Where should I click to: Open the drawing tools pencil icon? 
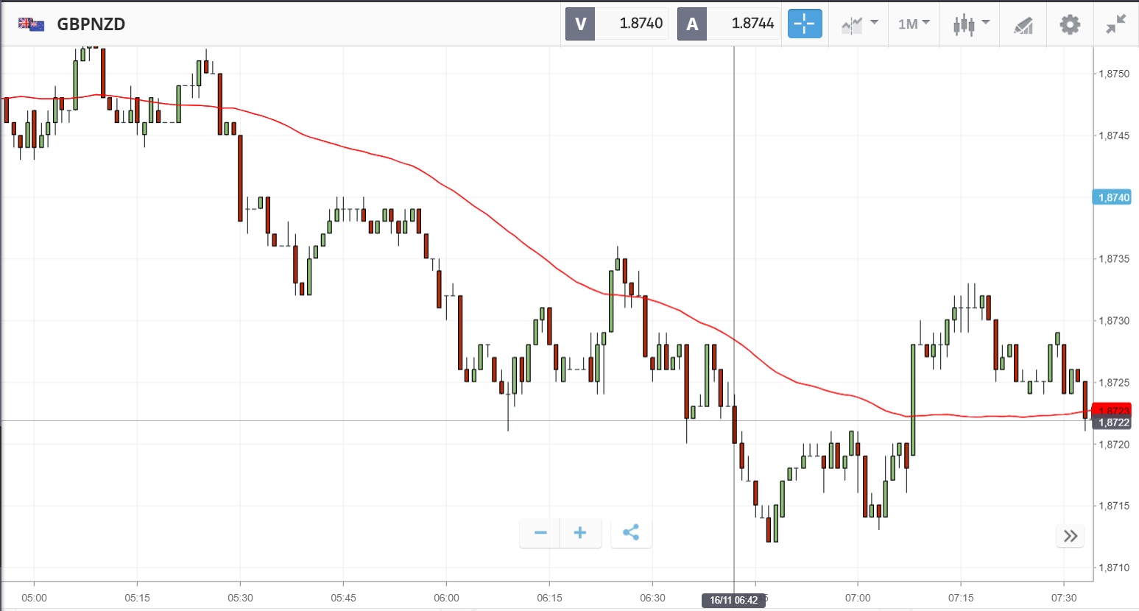coord(1023,25)
